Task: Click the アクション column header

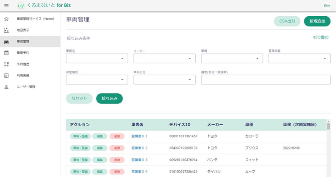Action: click(x=80, y=124)
